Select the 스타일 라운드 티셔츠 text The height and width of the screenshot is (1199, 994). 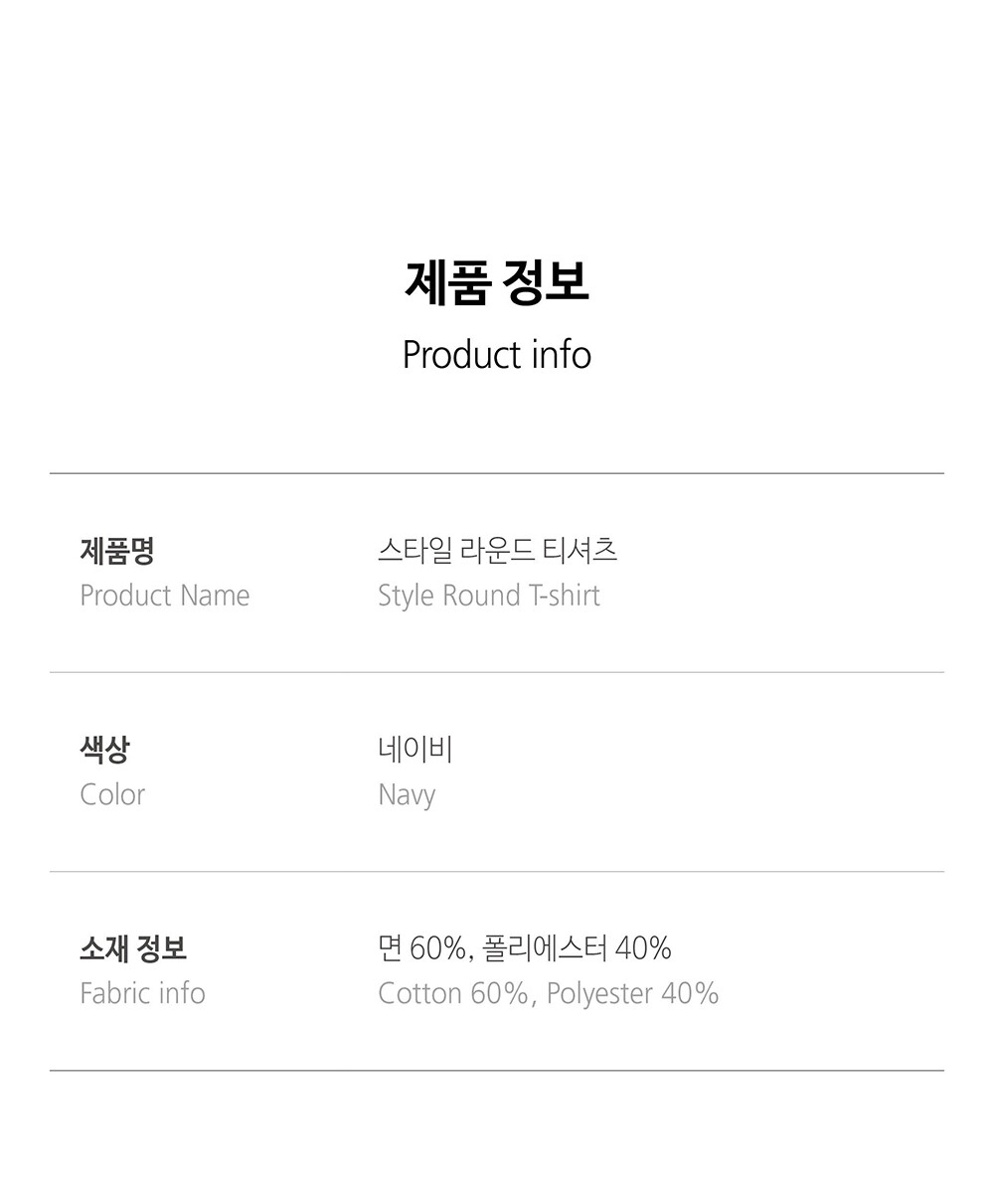click(x=497, y=550)
